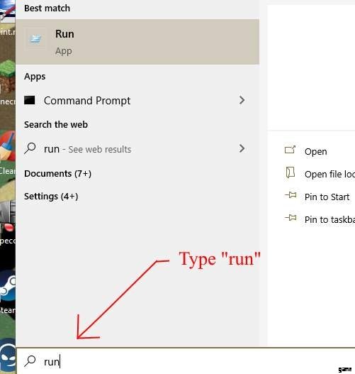Click the Pin to Start pin icon
Screen dimensions: 355x374
(291, 195)
